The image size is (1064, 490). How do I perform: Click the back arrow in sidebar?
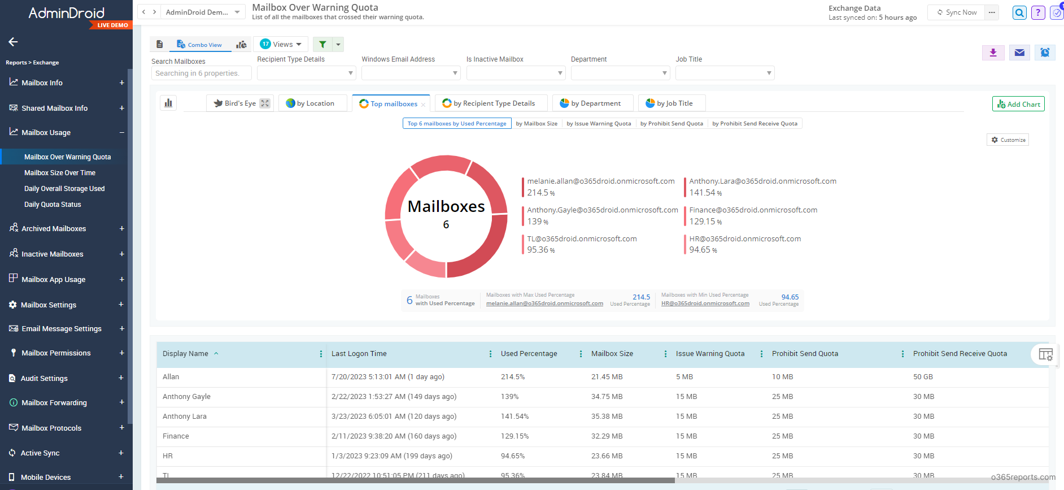click(13, 42)
